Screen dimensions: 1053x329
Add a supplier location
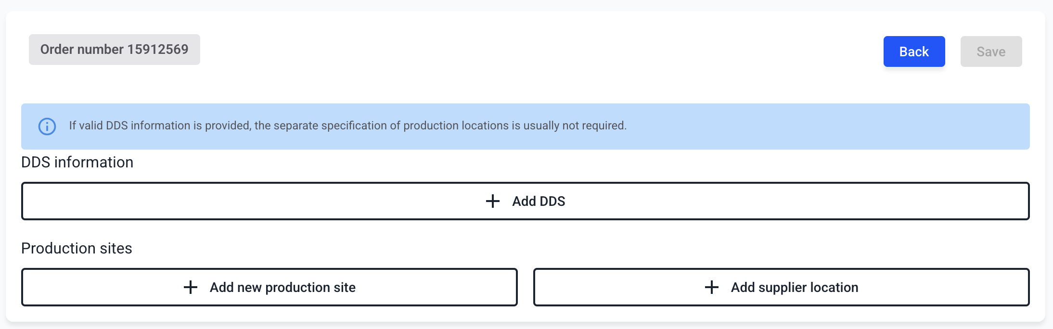click(x=781, y=287)
